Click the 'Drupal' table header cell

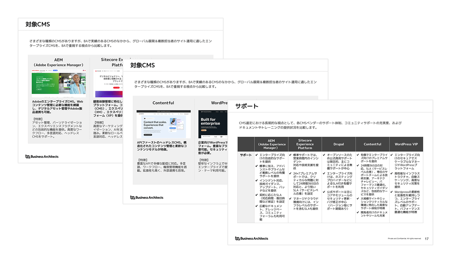click(x=339, y=144)
